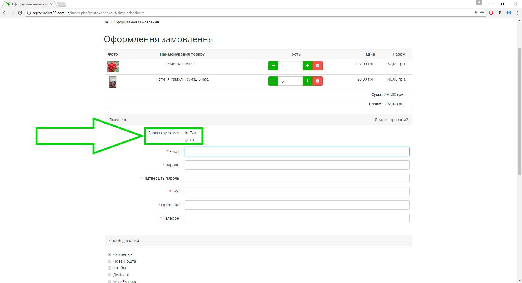The width and height of the screenshot is (522, 283).
Task: Click the home breadcrumb icon
Action: [107, 22]
